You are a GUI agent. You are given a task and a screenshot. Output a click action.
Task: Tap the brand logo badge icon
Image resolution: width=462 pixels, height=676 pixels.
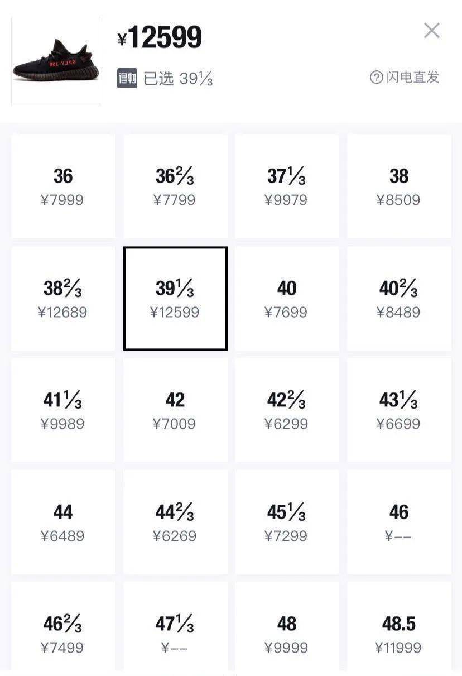[x=127, y=78]
